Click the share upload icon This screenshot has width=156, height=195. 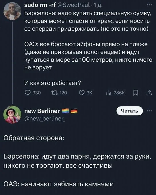[149, 93]
